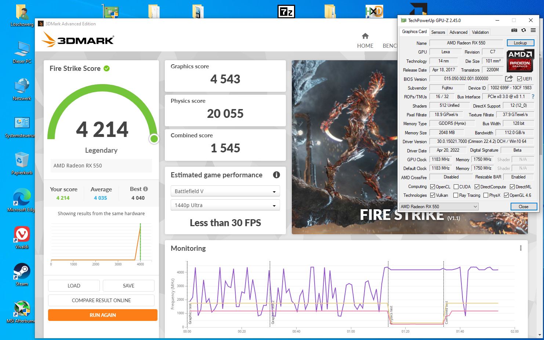Click the green gauge score indicator knob
The height and width of the screenshot is (340, 544).
[x=154, y=139]
